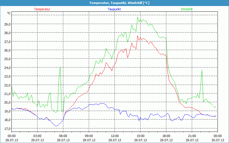Click the 17,0 value on the y-axis
Viewport: 229px width, 143px height.
coord(7,128)
